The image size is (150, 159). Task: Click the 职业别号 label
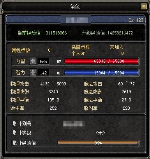[22, 124]
